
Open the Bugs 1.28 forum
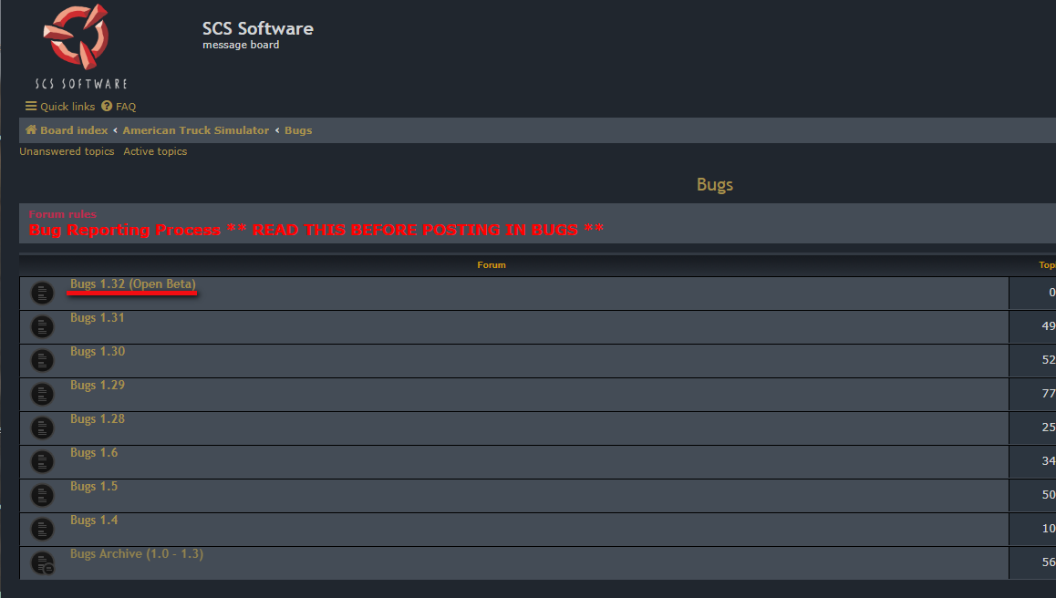coord(98,418)
